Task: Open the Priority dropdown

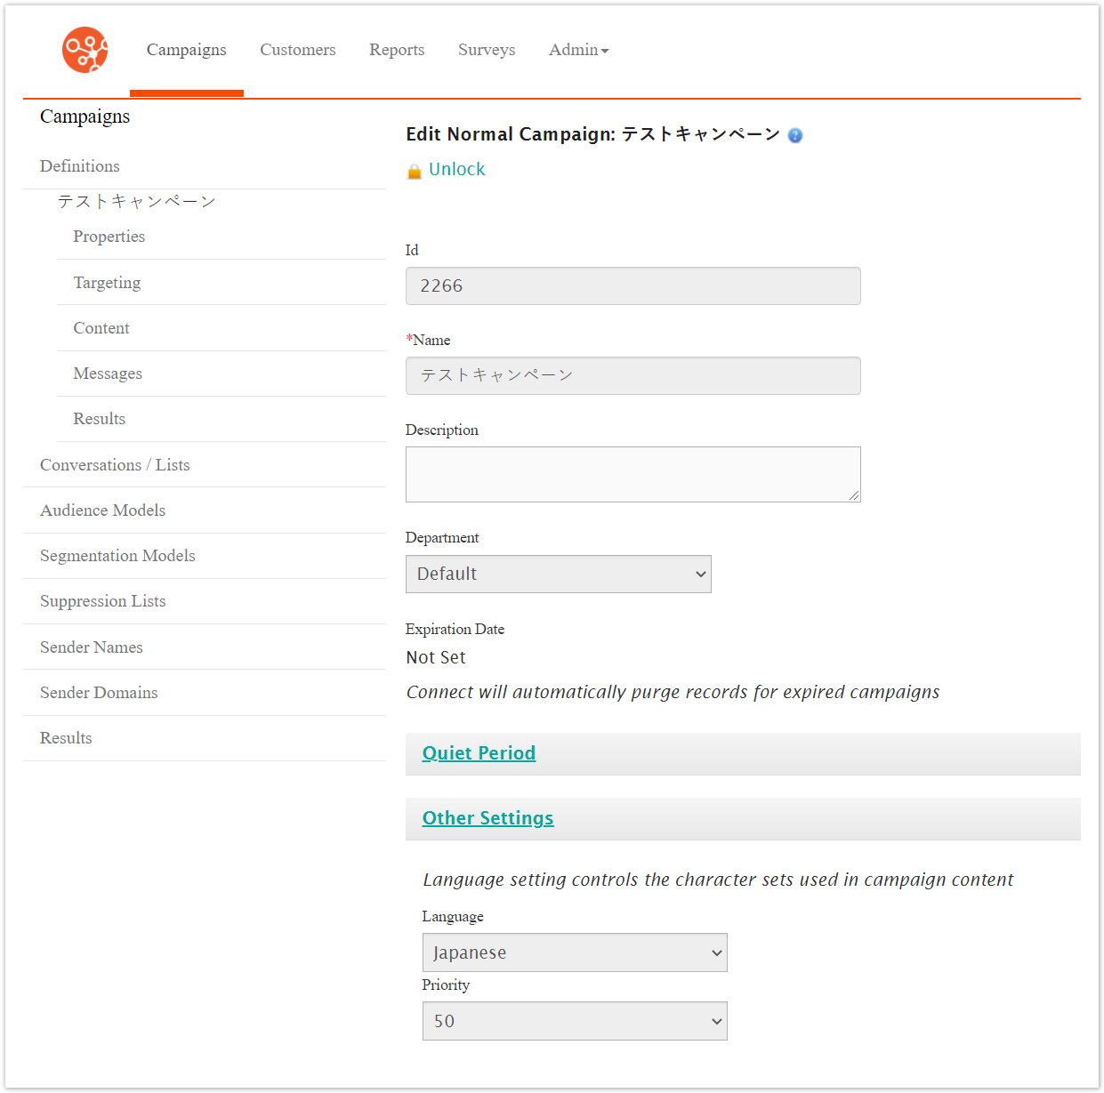Action: coord(574,1021)
